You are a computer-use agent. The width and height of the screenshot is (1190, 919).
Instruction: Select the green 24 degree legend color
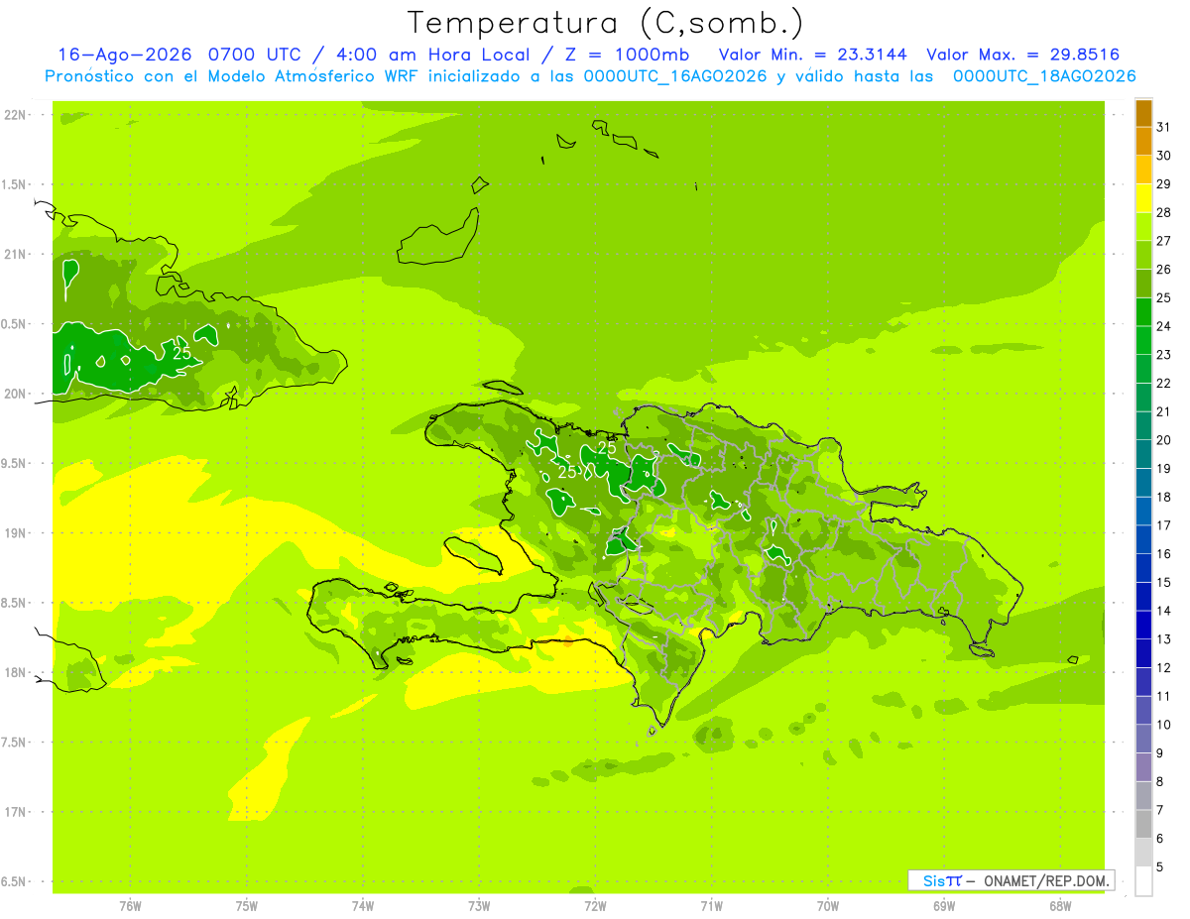point(1143,312)
